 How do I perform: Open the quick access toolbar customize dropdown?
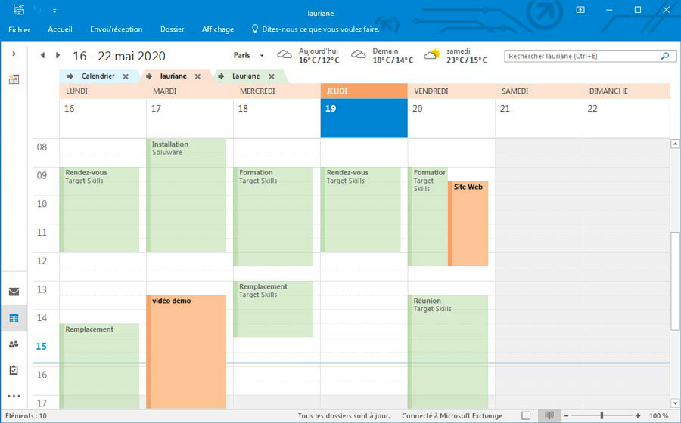click(54, 10)
